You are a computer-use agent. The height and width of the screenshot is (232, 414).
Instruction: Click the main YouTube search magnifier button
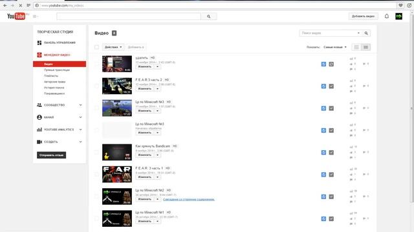click(208, 16)
